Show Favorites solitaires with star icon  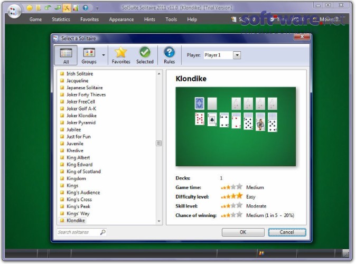[x=121, y=55]
